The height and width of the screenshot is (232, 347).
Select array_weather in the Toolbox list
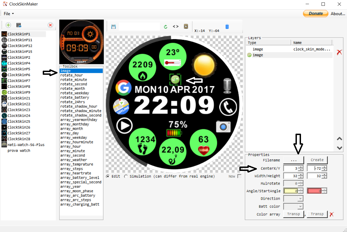tap(73, 160)
